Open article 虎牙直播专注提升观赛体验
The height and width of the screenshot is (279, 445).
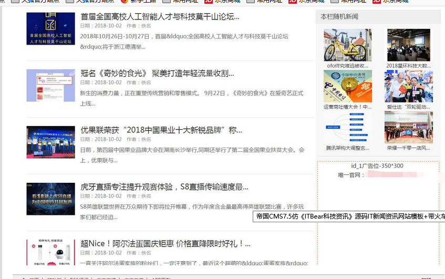point(164,187)
